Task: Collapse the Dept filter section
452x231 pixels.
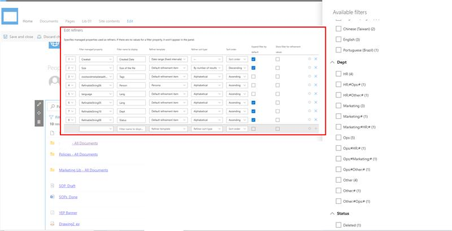Action: (332, 63)
